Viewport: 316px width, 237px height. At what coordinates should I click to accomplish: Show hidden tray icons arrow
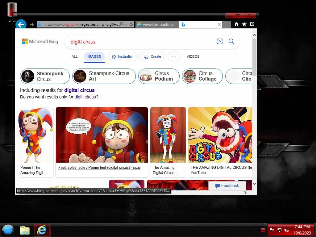coord(262,230)
